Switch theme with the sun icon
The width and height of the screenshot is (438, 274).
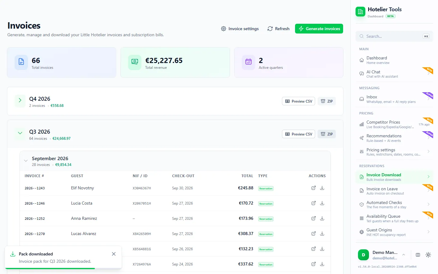(428, 255)
